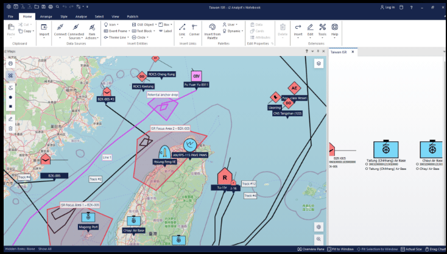Click the Insert extension arrow icon
447x254 pixels.
298,27
